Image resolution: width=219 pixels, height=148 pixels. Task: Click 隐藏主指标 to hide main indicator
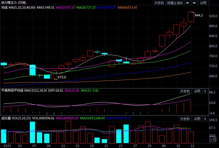pyautogui.click(x=175, y=3)
